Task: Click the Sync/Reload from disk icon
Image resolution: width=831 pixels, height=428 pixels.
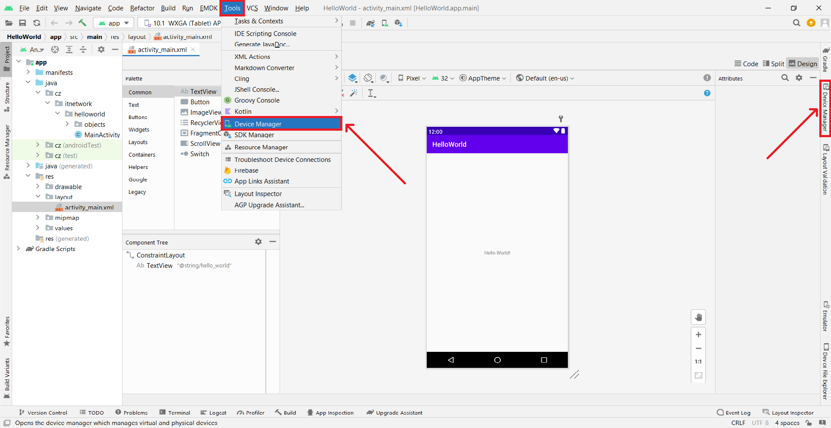Action: [37, 23]
